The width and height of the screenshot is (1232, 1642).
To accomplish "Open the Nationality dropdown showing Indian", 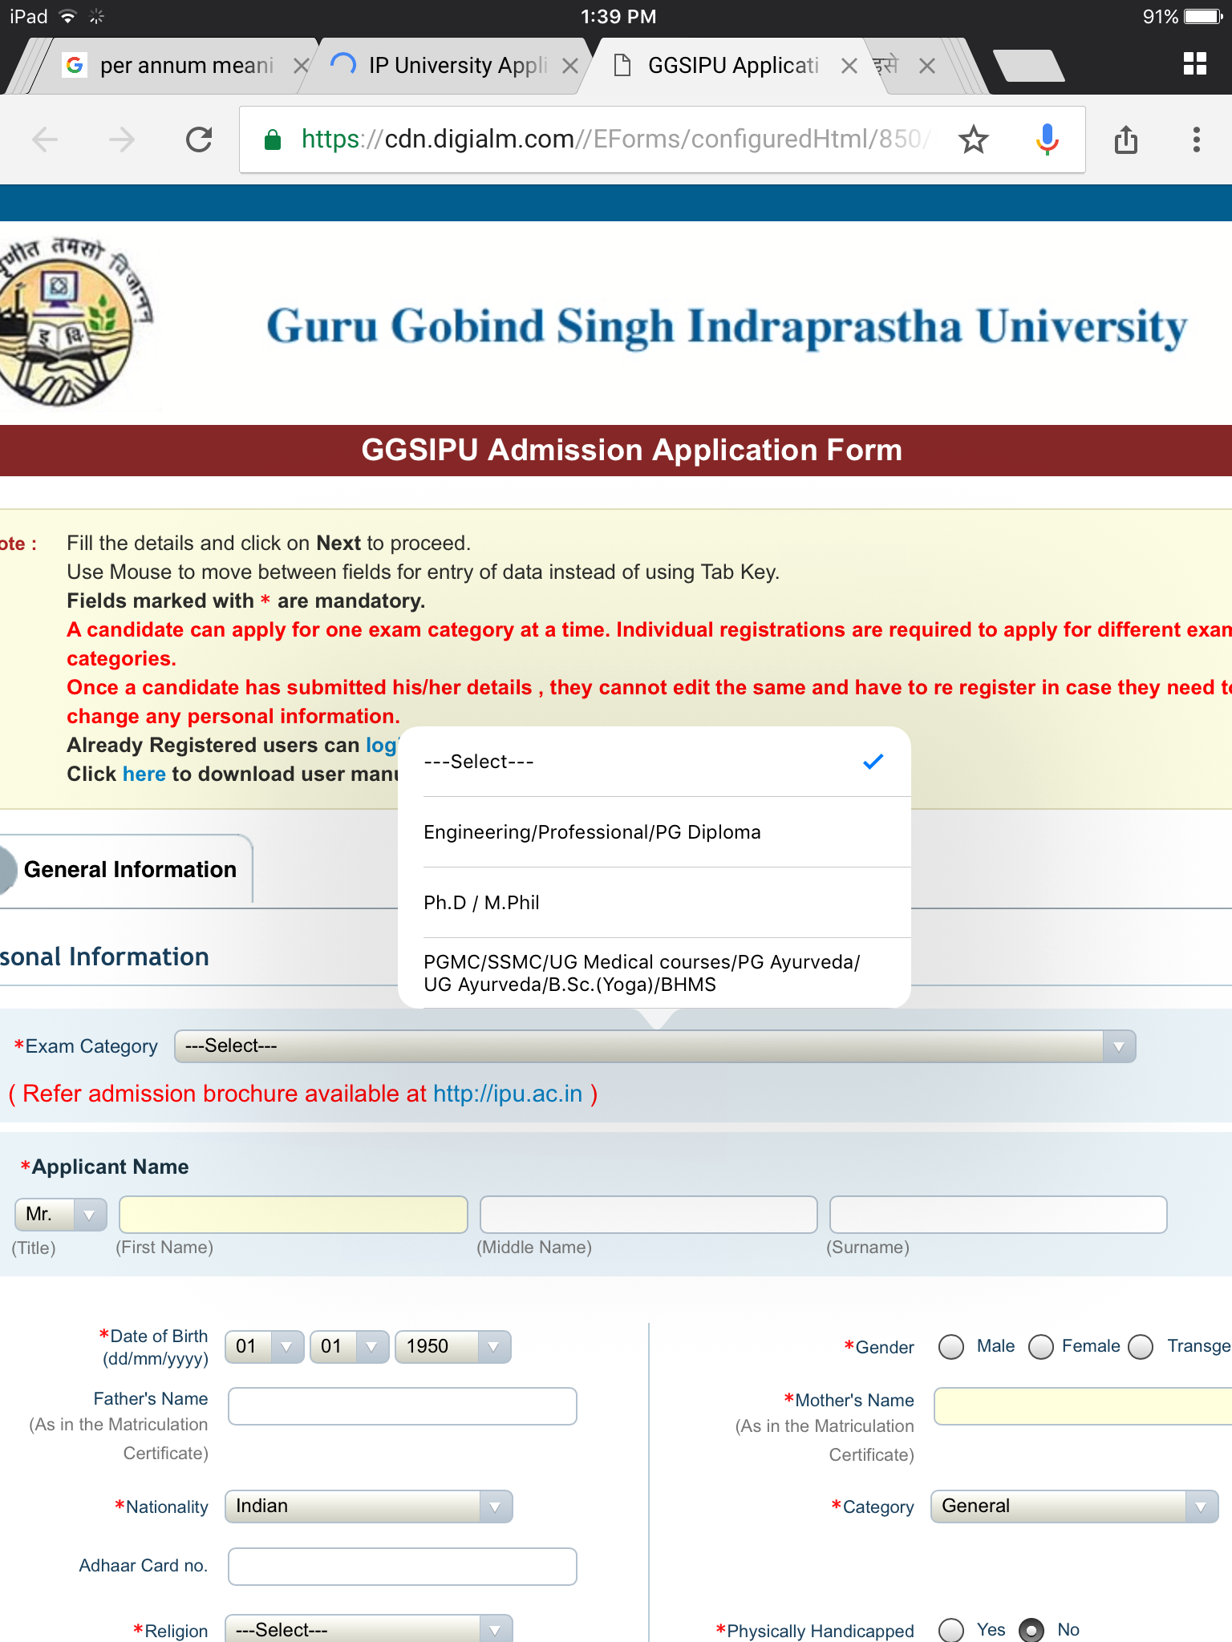I will [x=368, y=1507].
